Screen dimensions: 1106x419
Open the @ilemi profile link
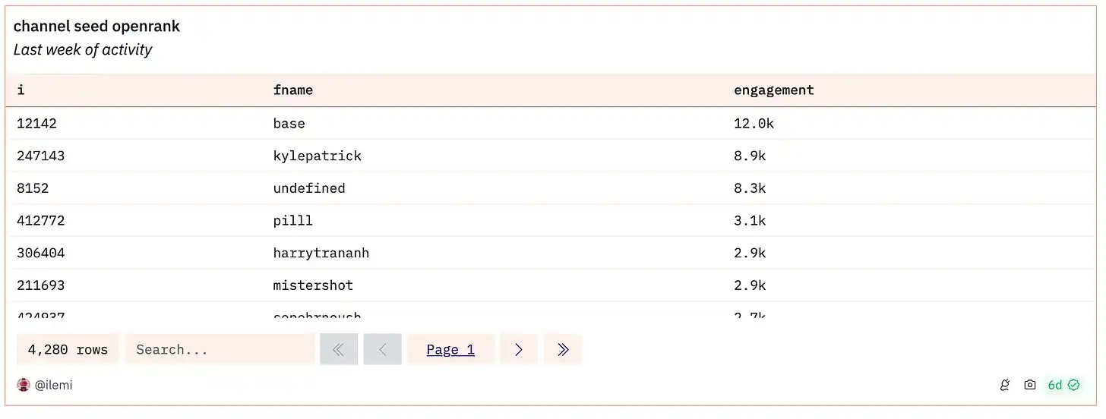[53, 385]
